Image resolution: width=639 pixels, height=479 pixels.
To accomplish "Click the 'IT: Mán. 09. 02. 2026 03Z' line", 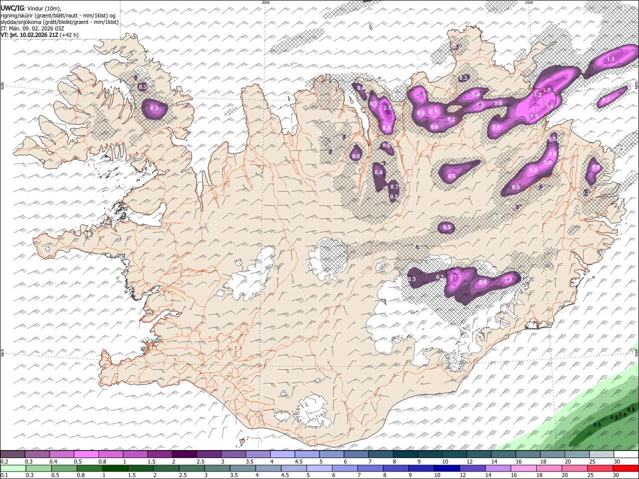I will tap(32, 28).
